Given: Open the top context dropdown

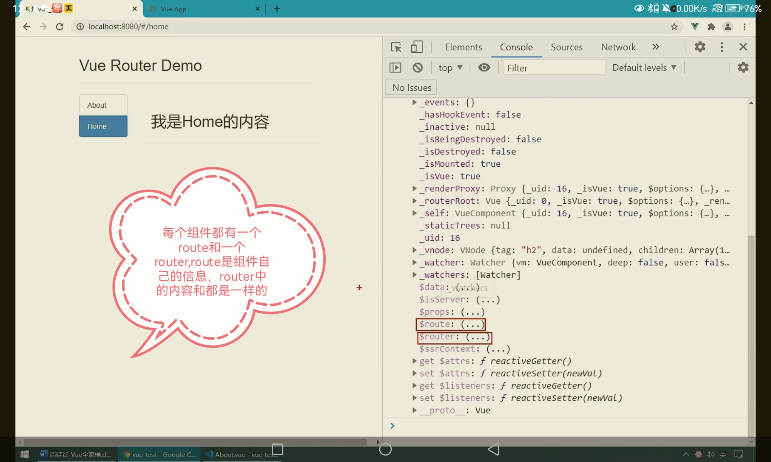Looking at the screenshot, I should pos(450,68).
